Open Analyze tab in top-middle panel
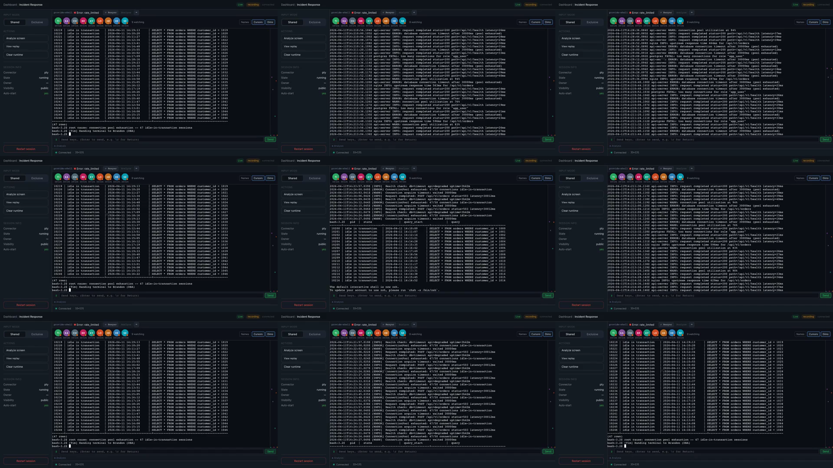Screen dimensions: 833x468 tap(403, 13)
